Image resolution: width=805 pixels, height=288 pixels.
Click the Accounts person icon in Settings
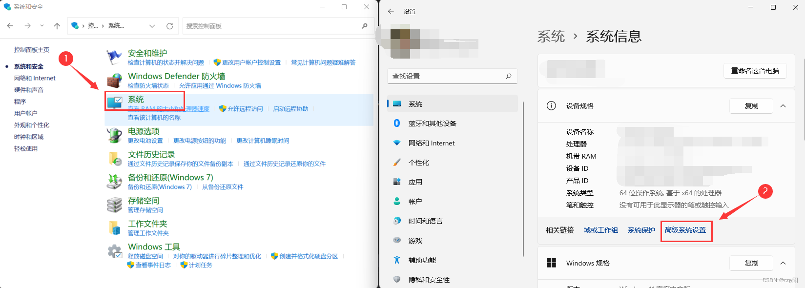pyautogui.click(x=397, y=201)
